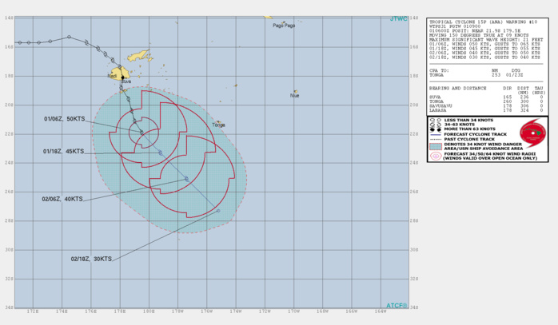Image resolution: width=558 pixels, height=325 pixels.
Task: Click the Tonga island label
Action: [x=218, y=125]
